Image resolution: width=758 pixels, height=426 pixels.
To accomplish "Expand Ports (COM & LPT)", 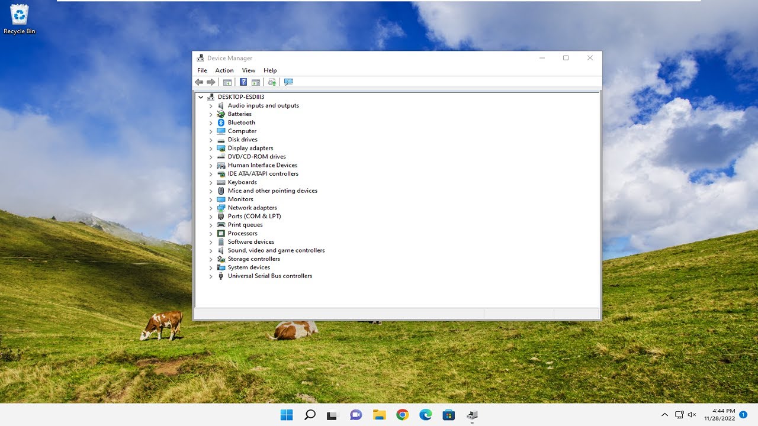I will (x=211, y=217).
